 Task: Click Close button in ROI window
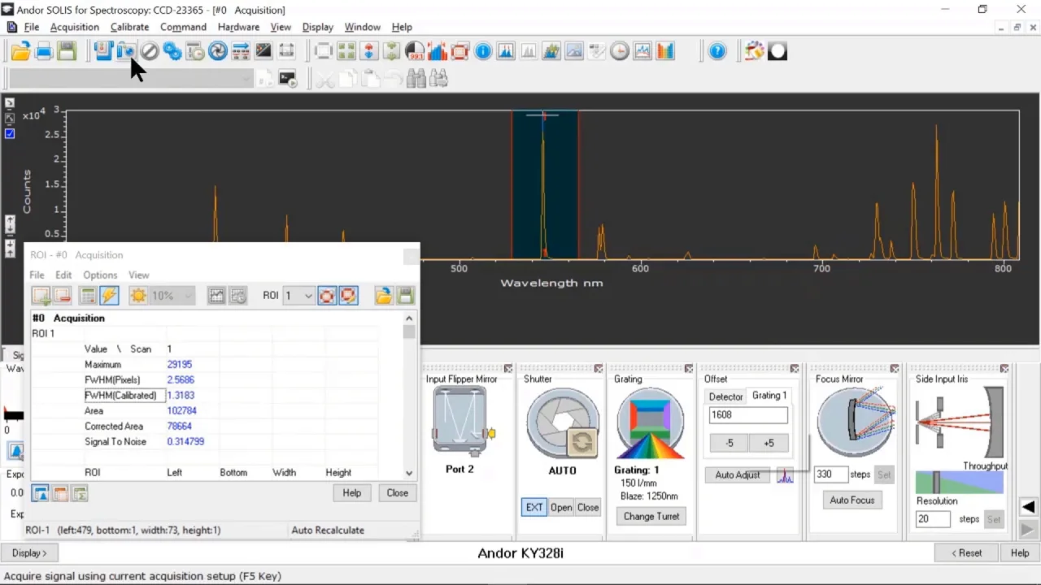[398, 492]
